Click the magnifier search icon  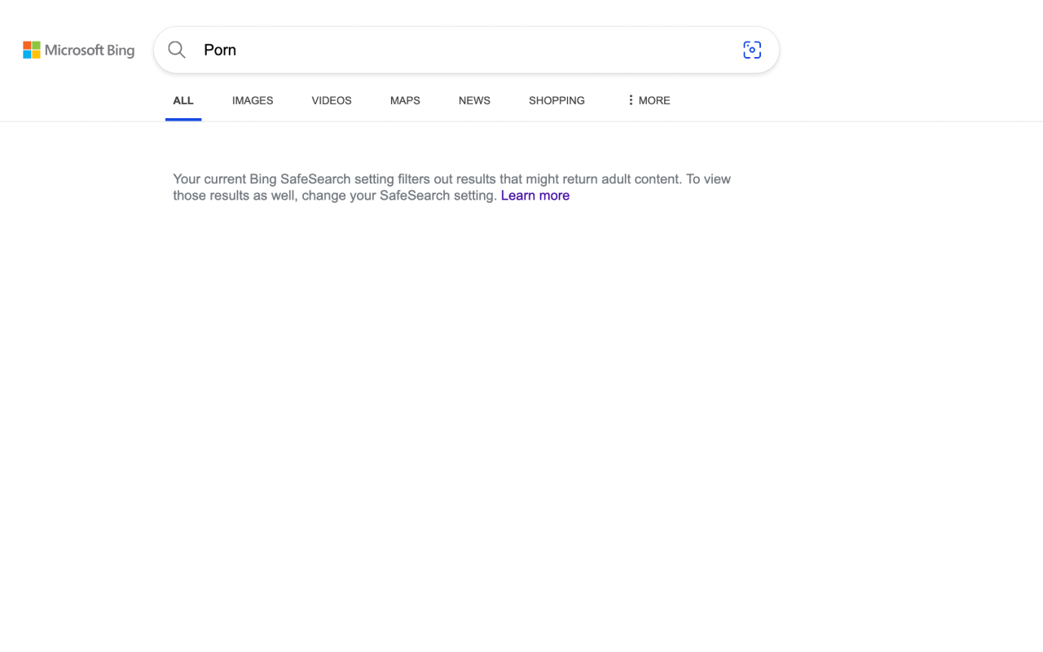coord(177,50)
